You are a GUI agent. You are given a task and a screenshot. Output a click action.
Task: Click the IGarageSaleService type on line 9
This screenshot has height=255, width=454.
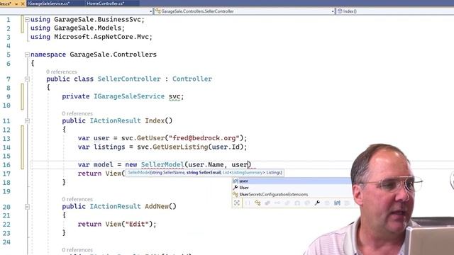point(129,96)
